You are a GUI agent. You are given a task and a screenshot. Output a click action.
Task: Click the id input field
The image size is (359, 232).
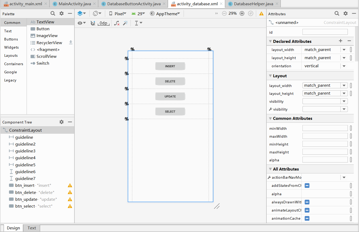325,32
